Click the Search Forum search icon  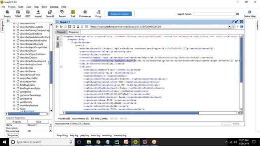tap(237, 14)
